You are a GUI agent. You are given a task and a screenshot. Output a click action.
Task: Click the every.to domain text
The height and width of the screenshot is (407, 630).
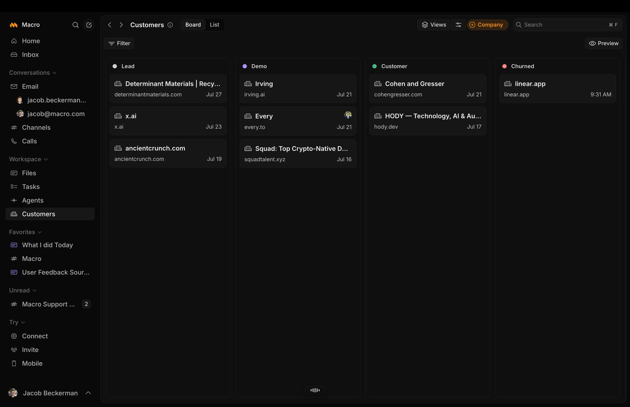coord(255,127)
